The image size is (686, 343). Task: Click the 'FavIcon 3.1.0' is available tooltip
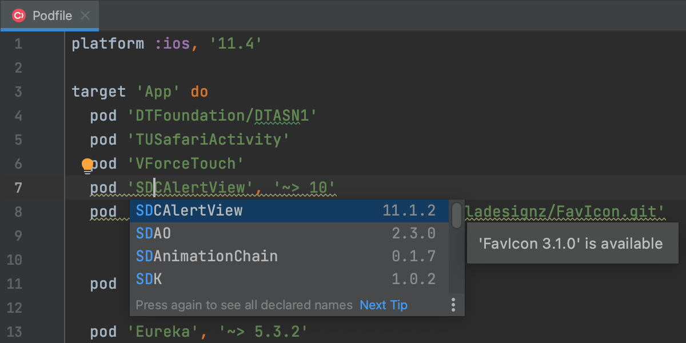[x=570, y=244]
